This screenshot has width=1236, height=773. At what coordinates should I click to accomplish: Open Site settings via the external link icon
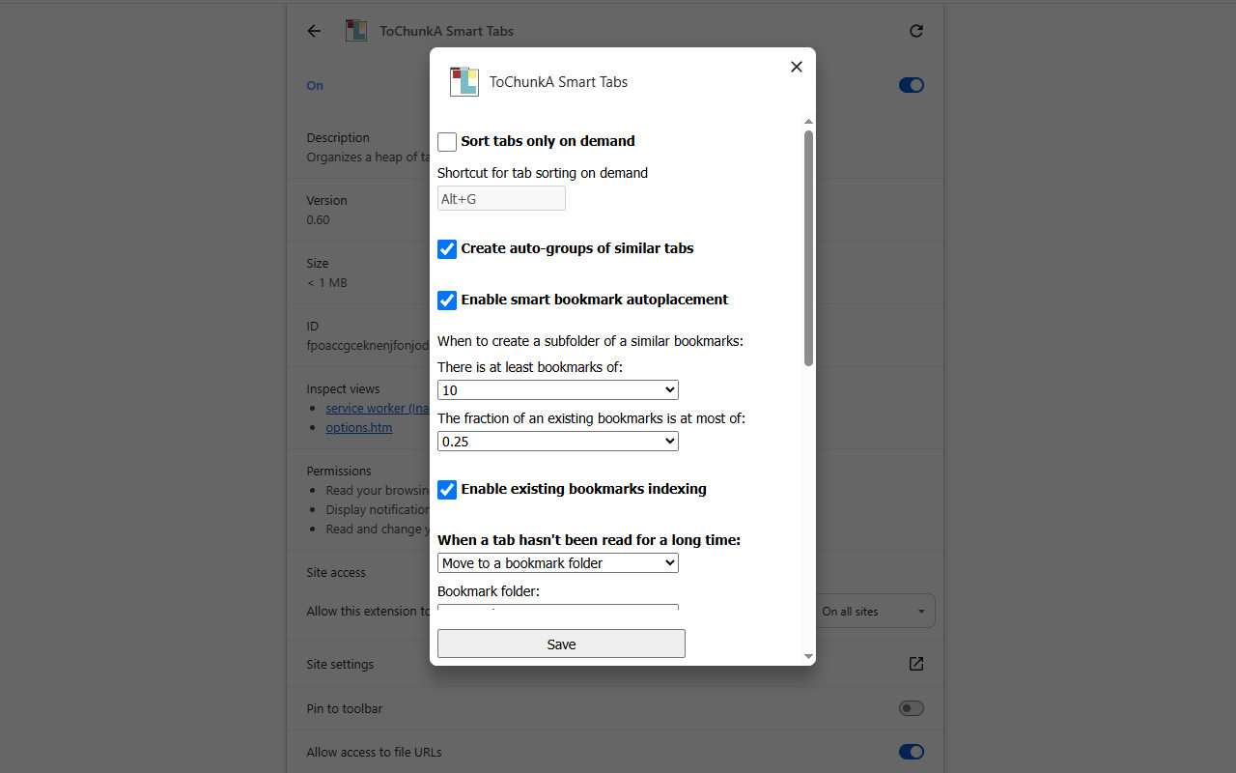click(915, 664)
